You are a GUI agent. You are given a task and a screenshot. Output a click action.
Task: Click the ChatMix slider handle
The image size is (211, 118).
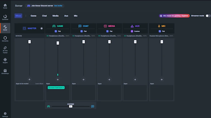point(71,106)
